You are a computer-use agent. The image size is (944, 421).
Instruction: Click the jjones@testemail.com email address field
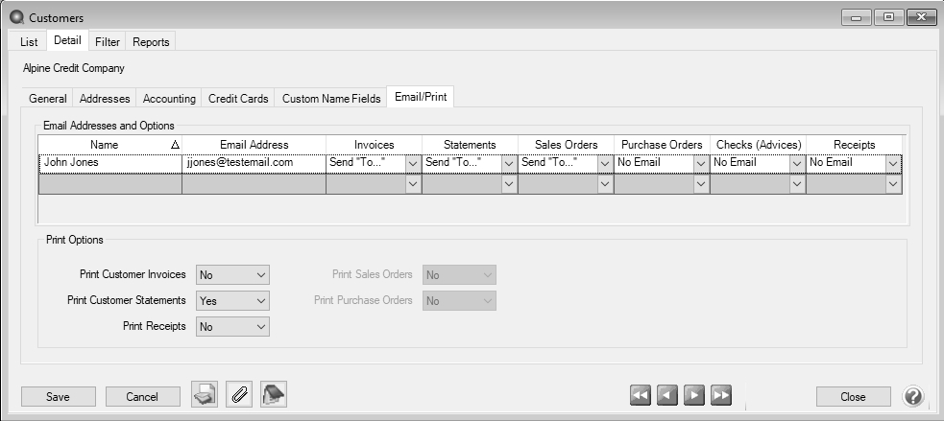point(254,163)
